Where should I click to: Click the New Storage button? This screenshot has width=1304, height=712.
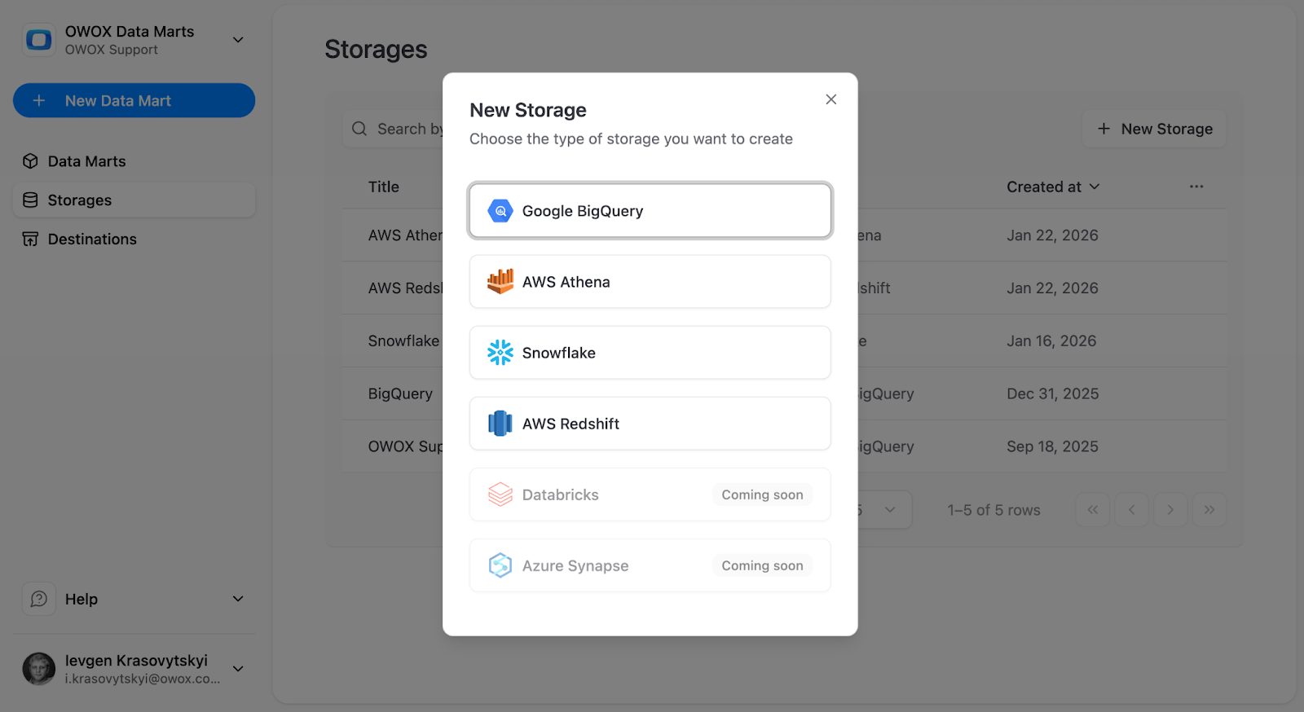(x=1153, y=128)
